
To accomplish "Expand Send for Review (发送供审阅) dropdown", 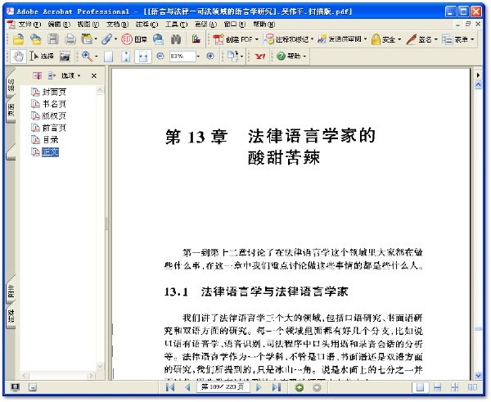I will [365, 39].
